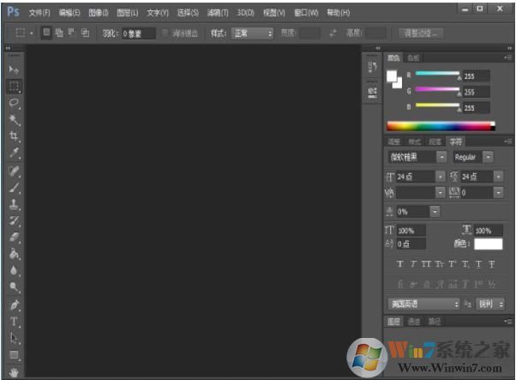The image size is (516, 380).
Task: Select the Brush tool
Action: 14,188
